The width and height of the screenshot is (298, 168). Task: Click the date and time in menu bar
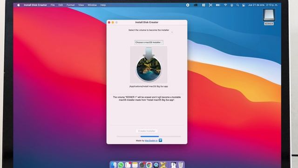[263, 5]
